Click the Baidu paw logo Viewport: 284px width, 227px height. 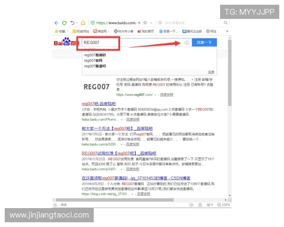pos(67,42)
